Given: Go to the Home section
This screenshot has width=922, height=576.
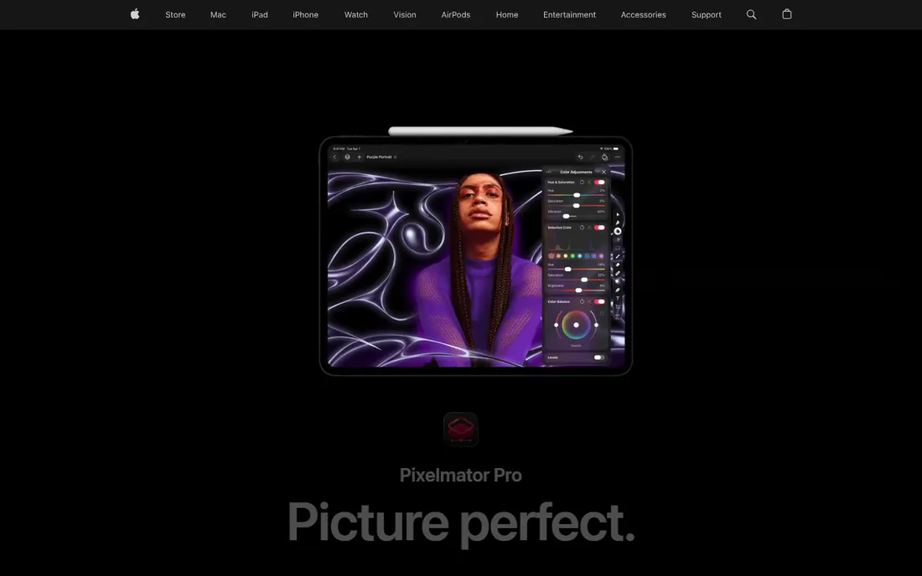Looking at the screenshot, I should [507, 15].
